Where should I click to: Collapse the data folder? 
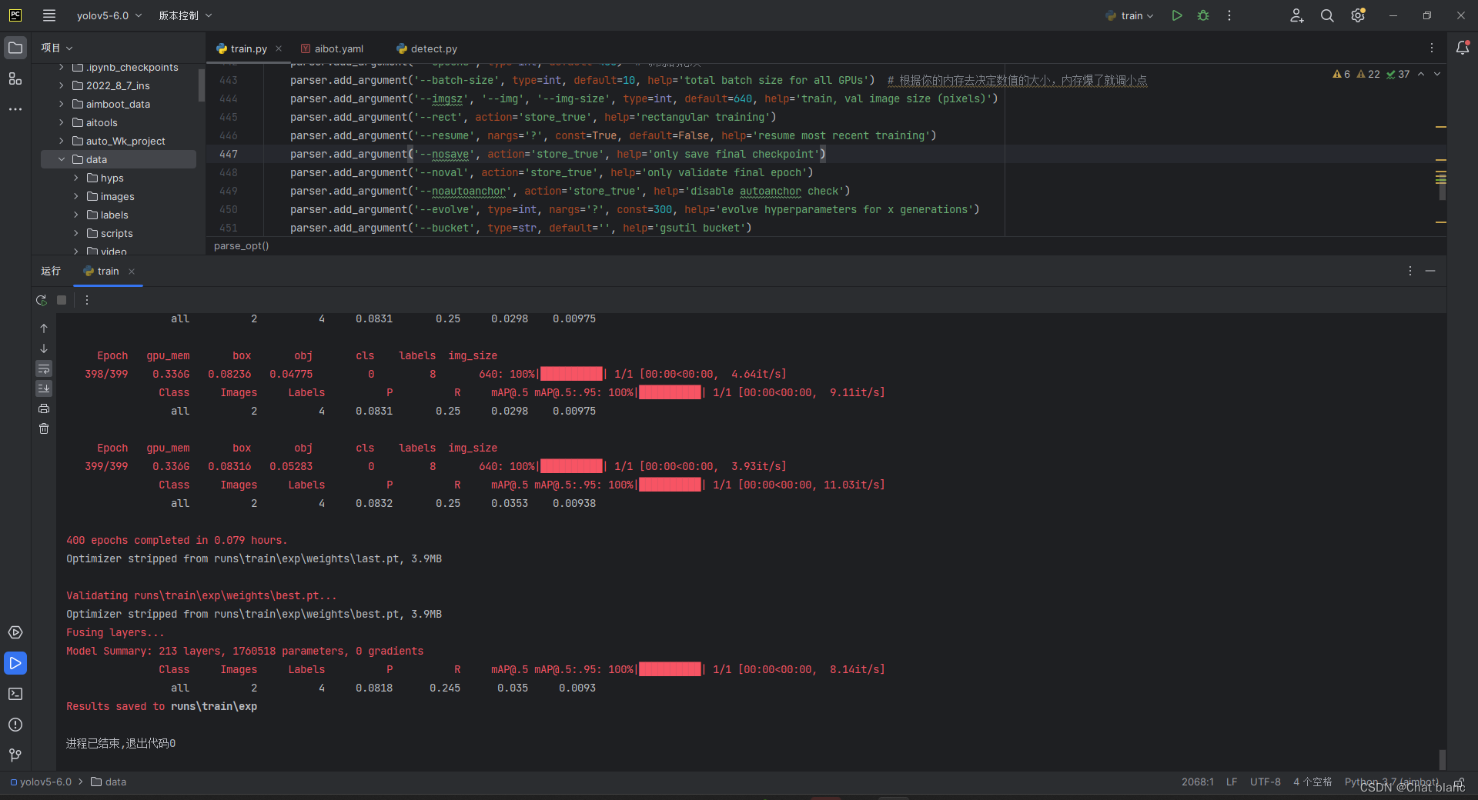[62, 159]
